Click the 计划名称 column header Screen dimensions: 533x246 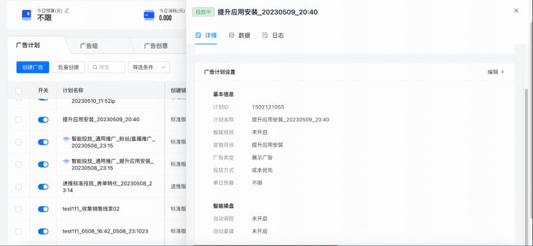pos(73,90)
